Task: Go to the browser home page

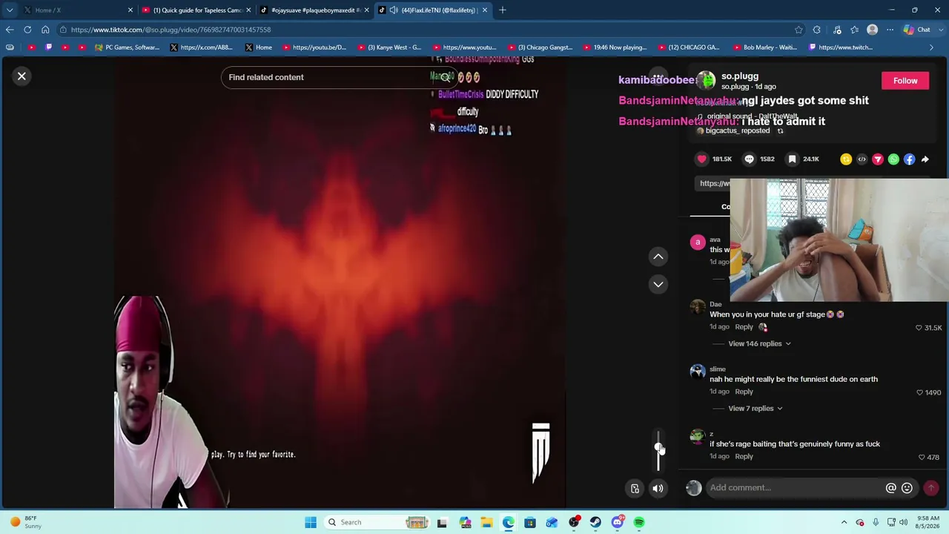Action: (x=45, y=30)
